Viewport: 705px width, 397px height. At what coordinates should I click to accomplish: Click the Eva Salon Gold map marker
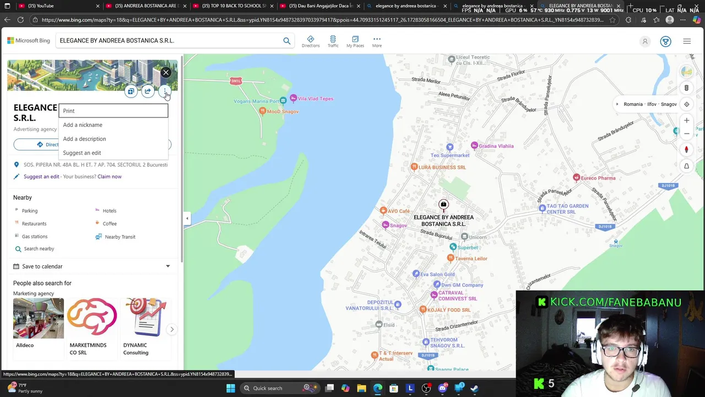click(x=416, y=274)
